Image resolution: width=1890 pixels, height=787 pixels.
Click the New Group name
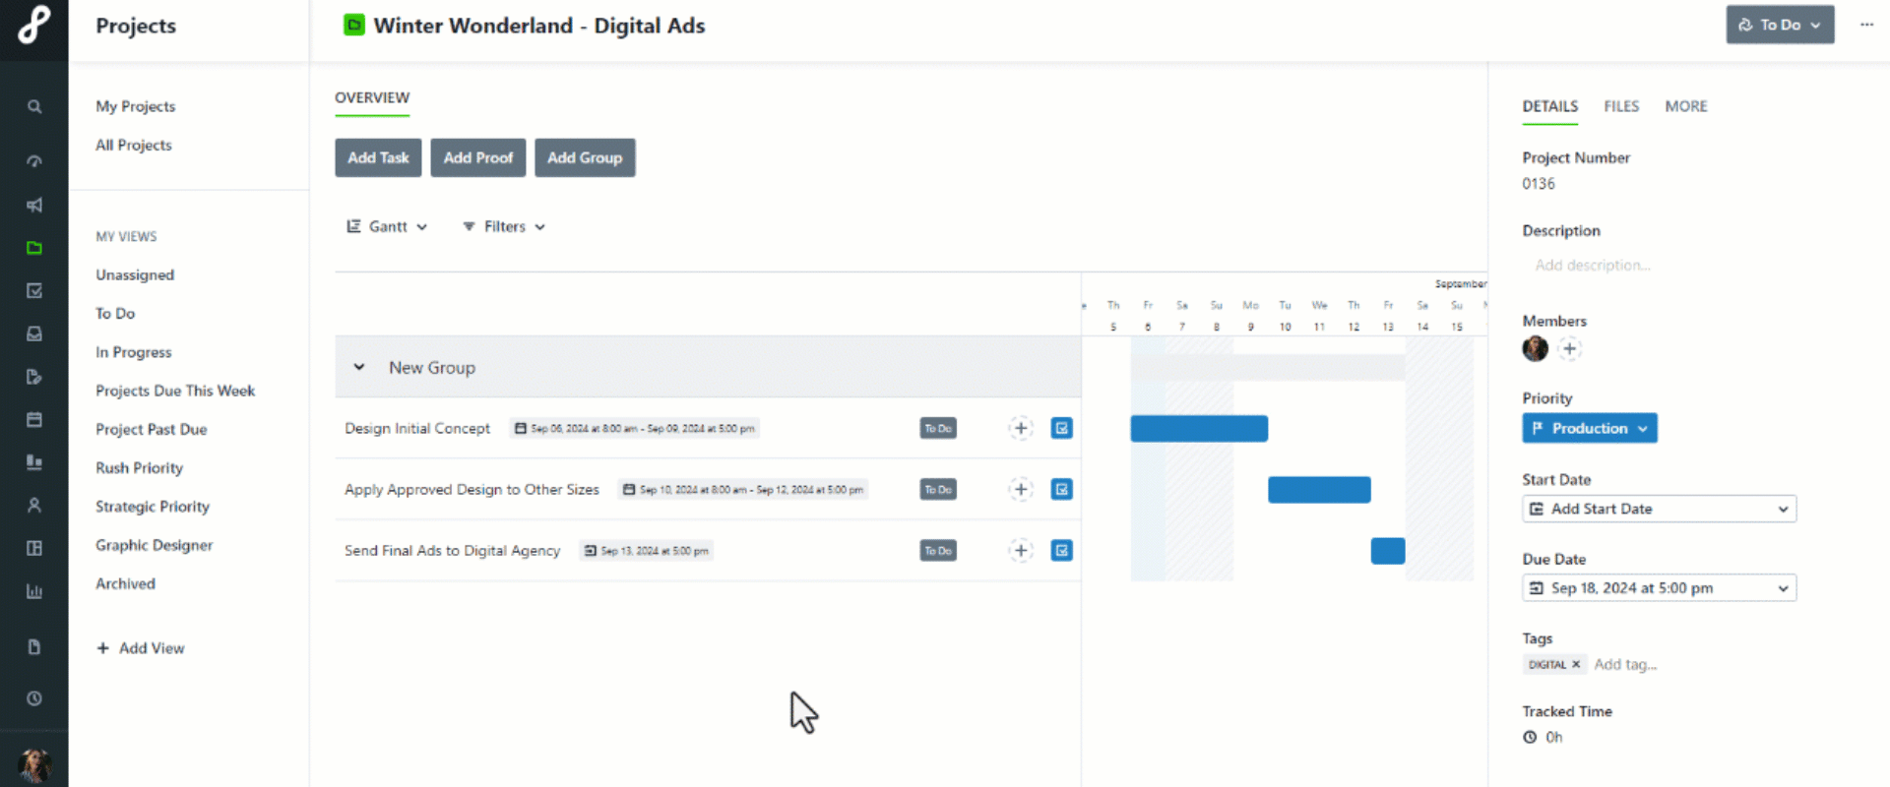[x=432, y=367]
